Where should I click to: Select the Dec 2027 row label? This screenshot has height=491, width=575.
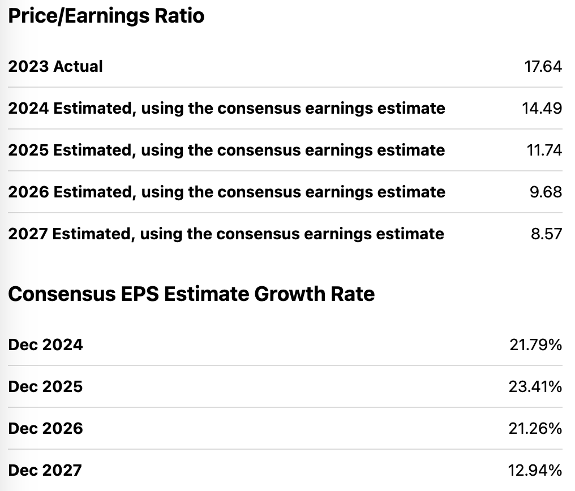(45, 470)
